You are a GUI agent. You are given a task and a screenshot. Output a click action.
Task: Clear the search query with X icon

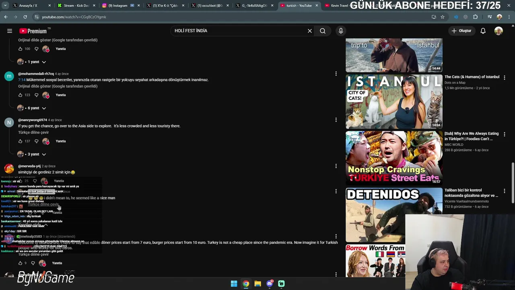(310, 31)
